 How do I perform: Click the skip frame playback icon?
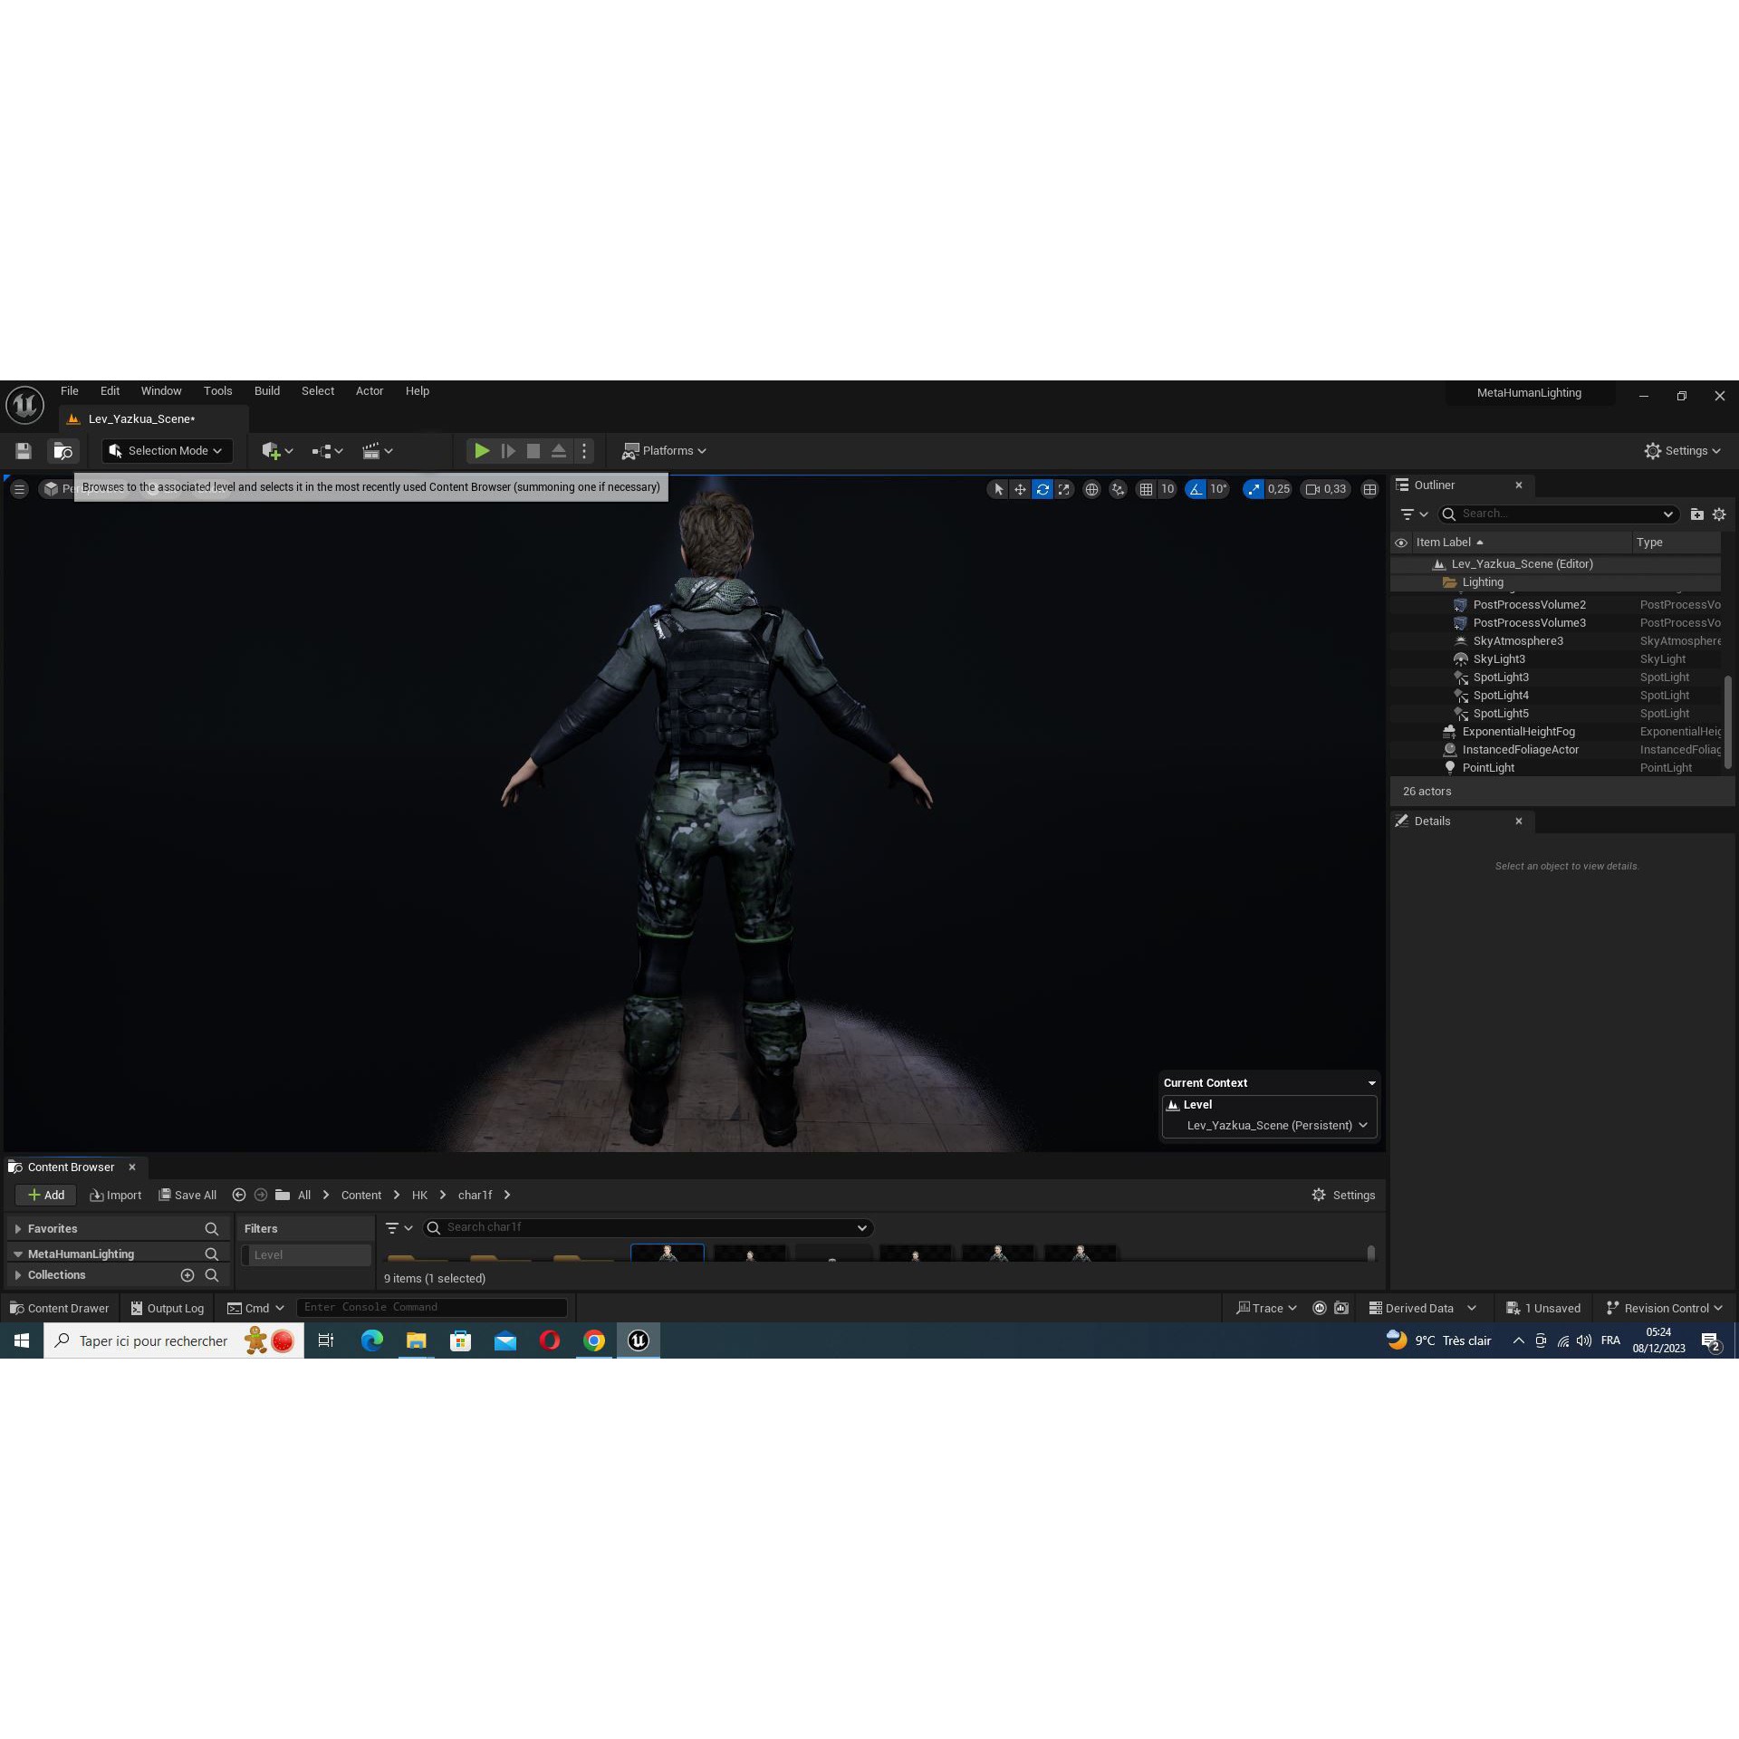pos(508,450)
